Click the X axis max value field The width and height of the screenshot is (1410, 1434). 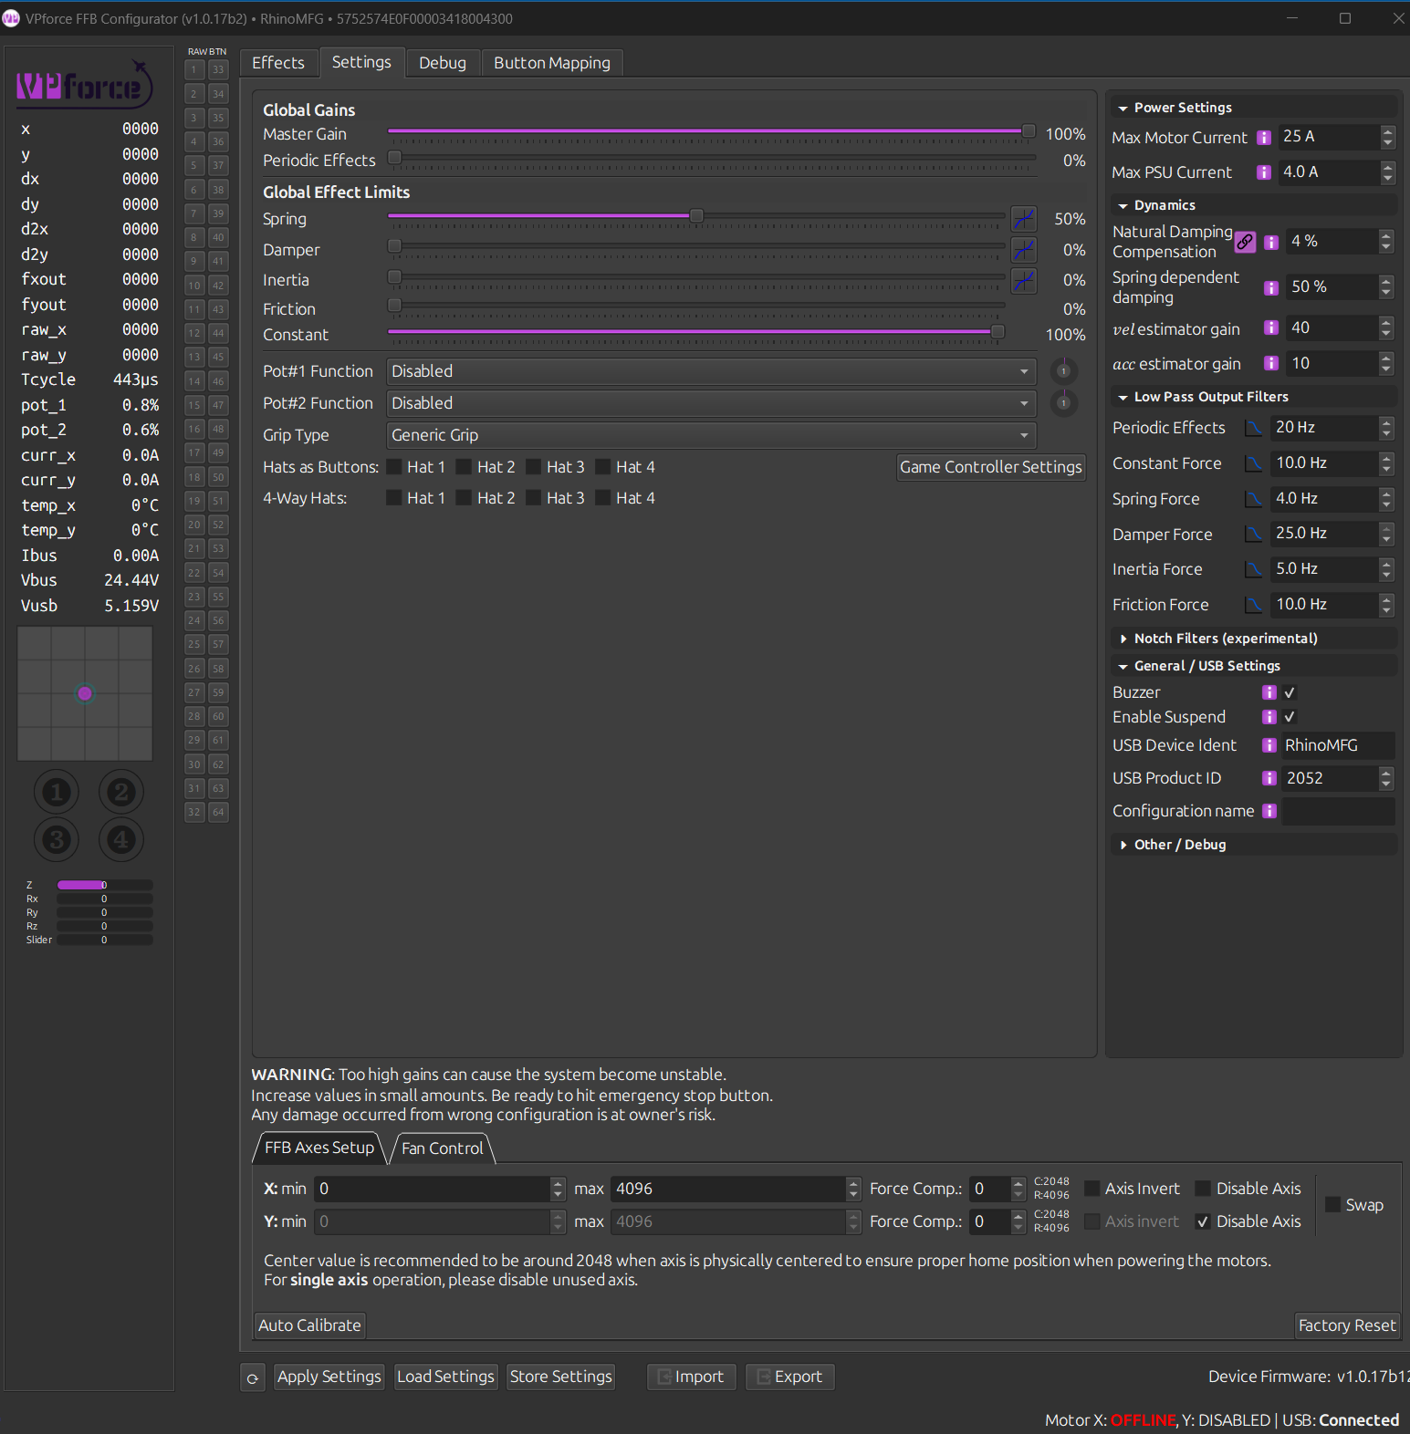click(x=736, y=1189)
